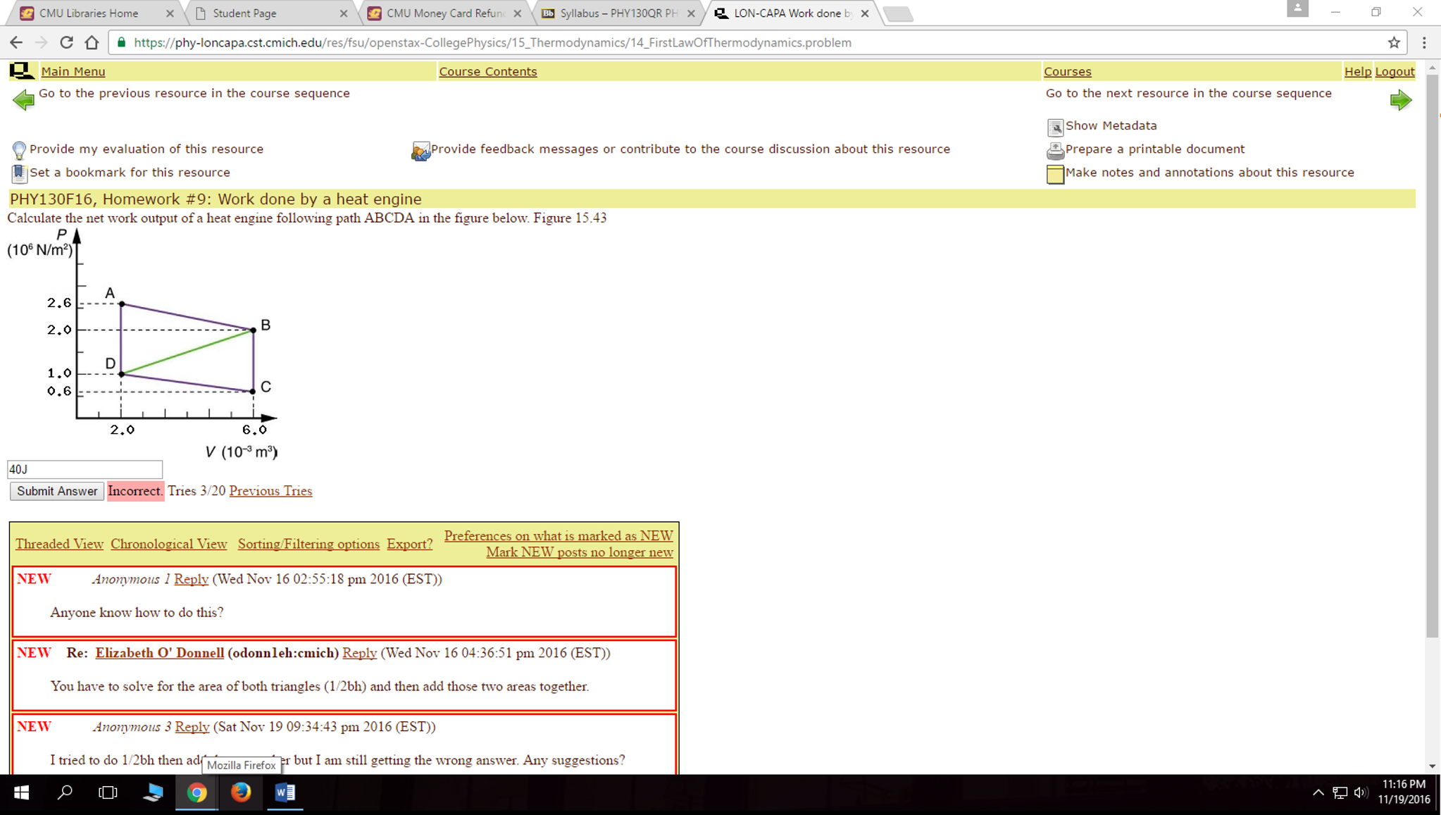The height and width of the screenshot is (815, 1441).
Task: Click the Provide evaluation icon
Action: pyautogui.click(x=15, y=149)
